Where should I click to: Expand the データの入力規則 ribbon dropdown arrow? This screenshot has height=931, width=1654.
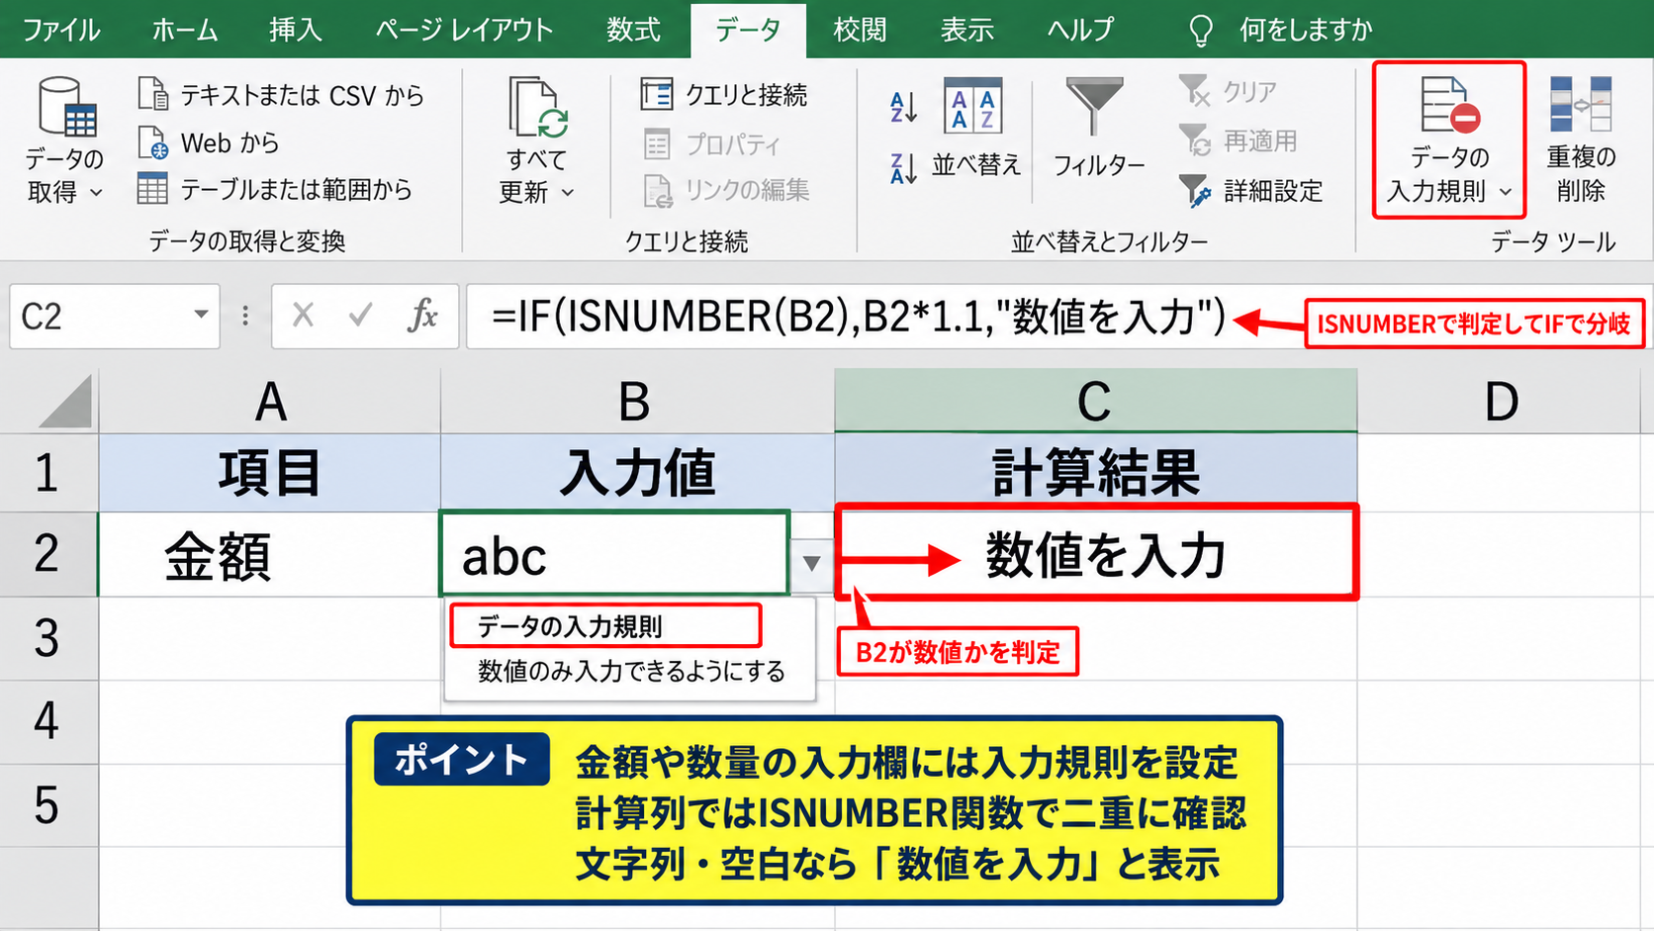click(x=1505, y=192)
